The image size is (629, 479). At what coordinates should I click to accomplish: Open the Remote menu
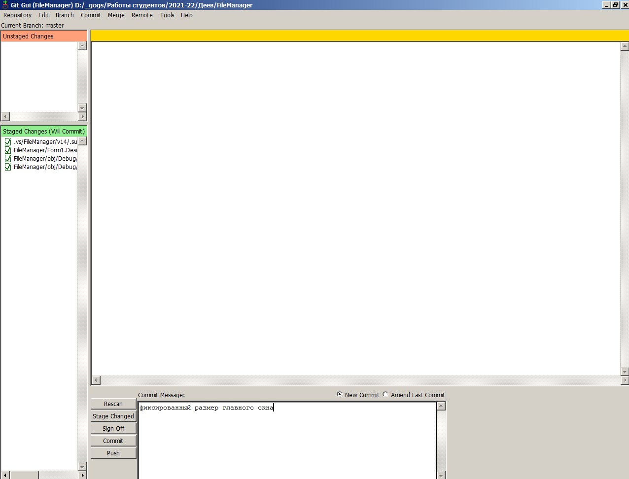[142, 15]
